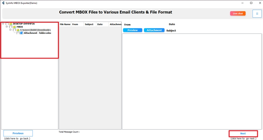Enable the C:\ path folder checkbox
The image size is (263, 140).
pos(15,30)
